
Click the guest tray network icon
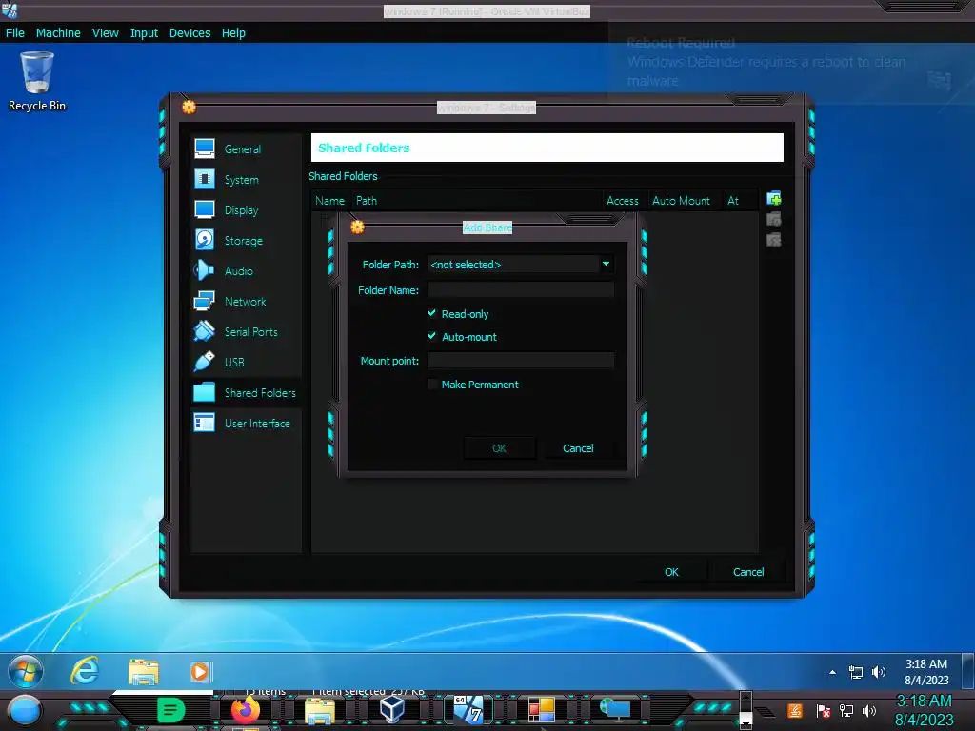[x=856, y=672]
